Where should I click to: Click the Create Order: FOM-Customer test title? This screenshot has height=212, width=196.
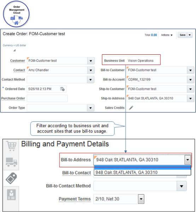point(34,34)
